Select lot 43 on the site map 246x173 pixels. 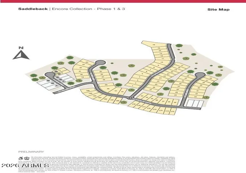[x=195, y=97]
